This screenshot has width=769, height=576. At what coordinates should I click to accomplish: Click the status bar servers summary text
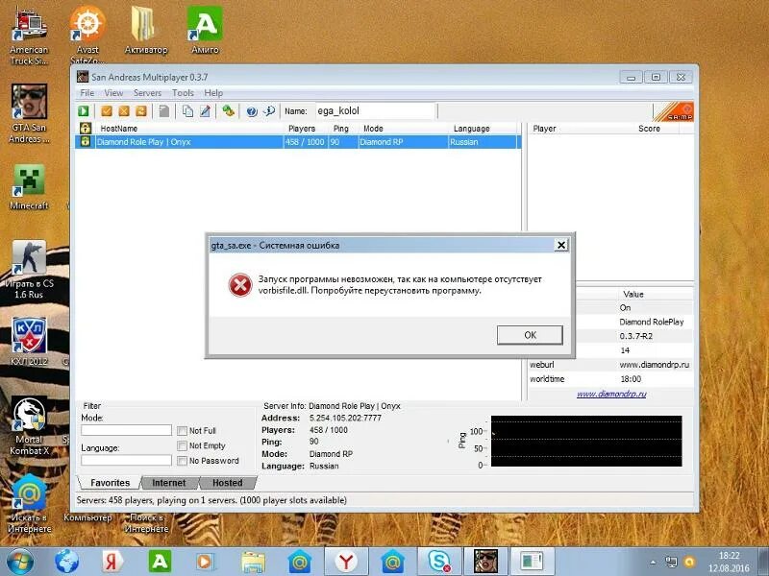click(211, 500)
